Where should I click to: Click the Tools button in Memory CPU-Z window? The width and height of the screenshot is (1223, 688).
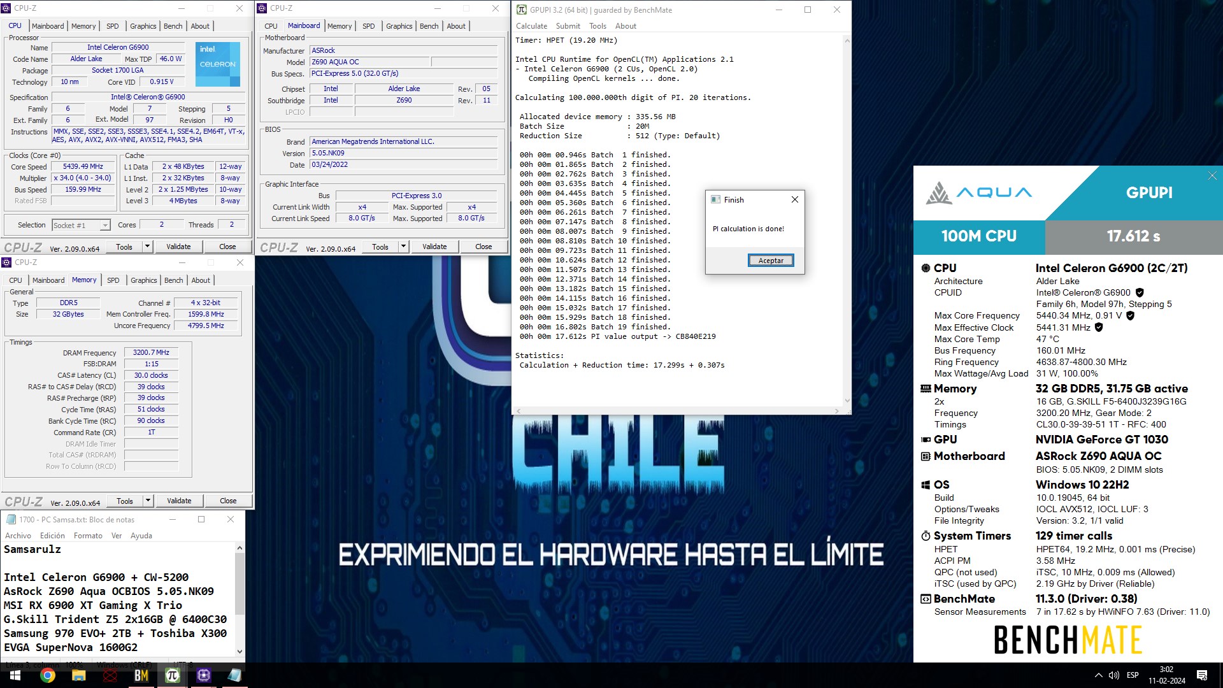(125, 501)
